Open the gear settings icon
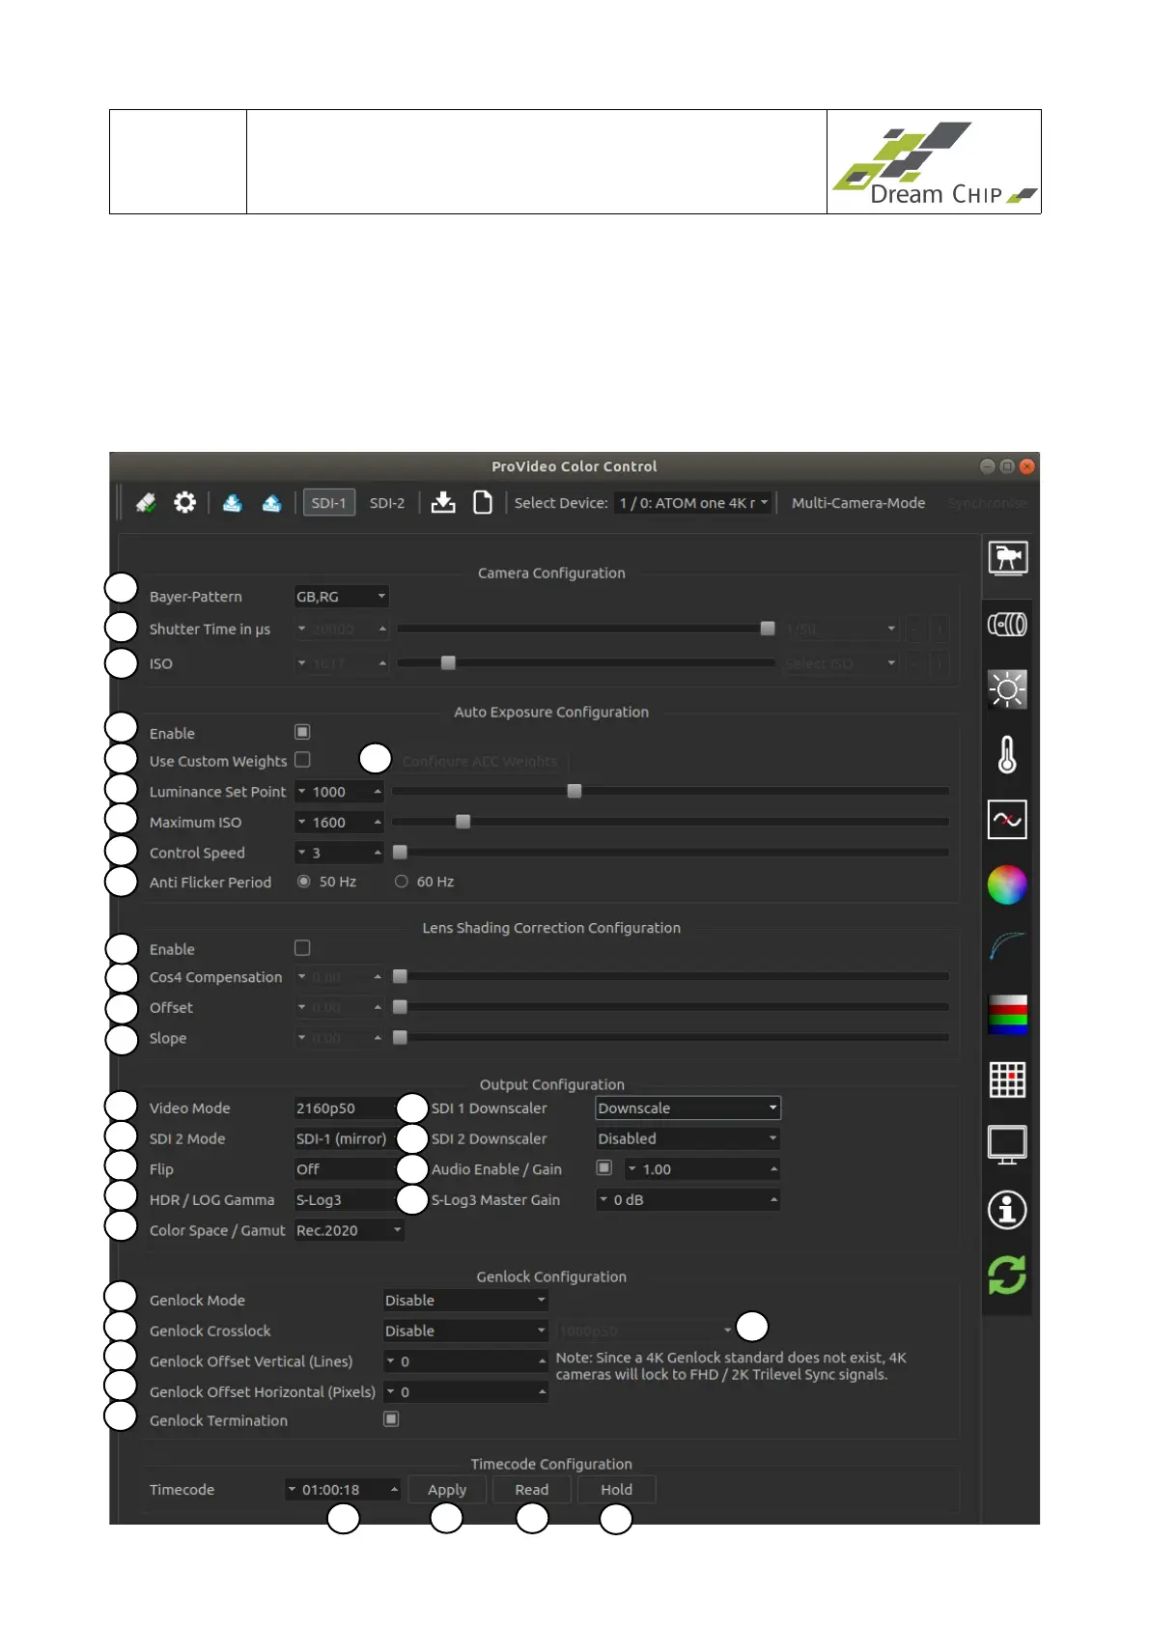The height and width of the screenshot is (1626, 1150). pyautogui.click(x=184, y=502)
